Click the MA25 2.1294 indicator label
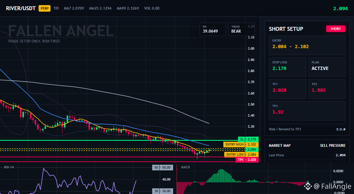354x194 pixels. 100,8
